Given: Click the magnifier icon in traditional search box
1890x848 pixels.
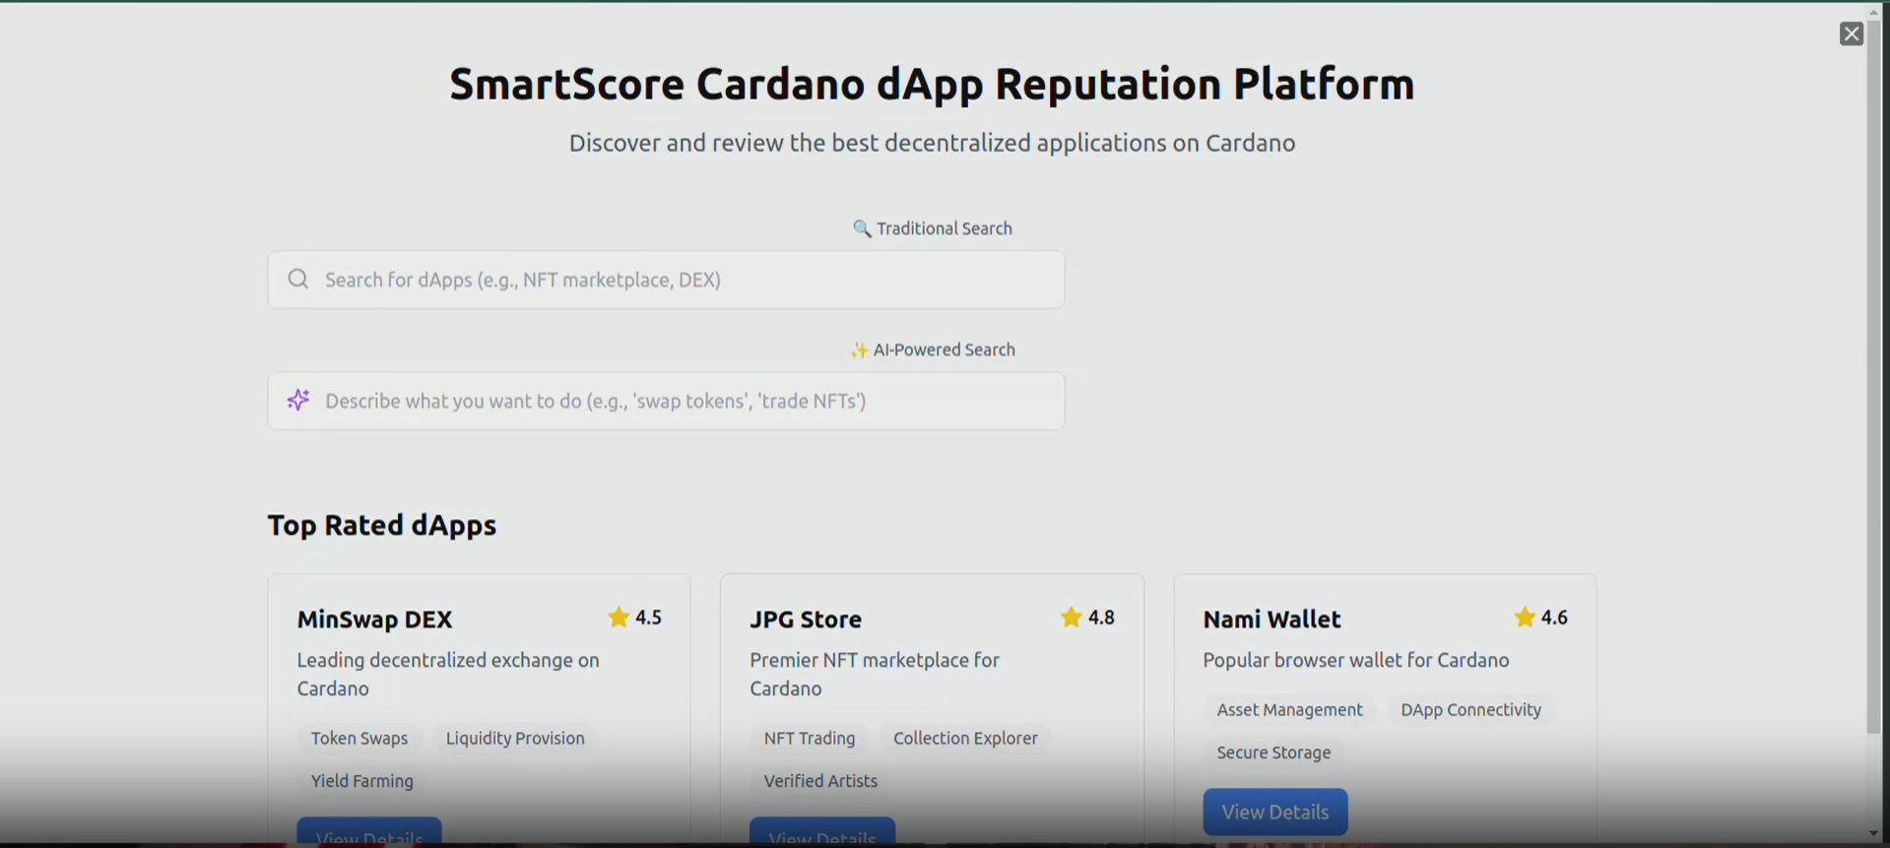Looking at the screenshot, I should pos(297,280).
